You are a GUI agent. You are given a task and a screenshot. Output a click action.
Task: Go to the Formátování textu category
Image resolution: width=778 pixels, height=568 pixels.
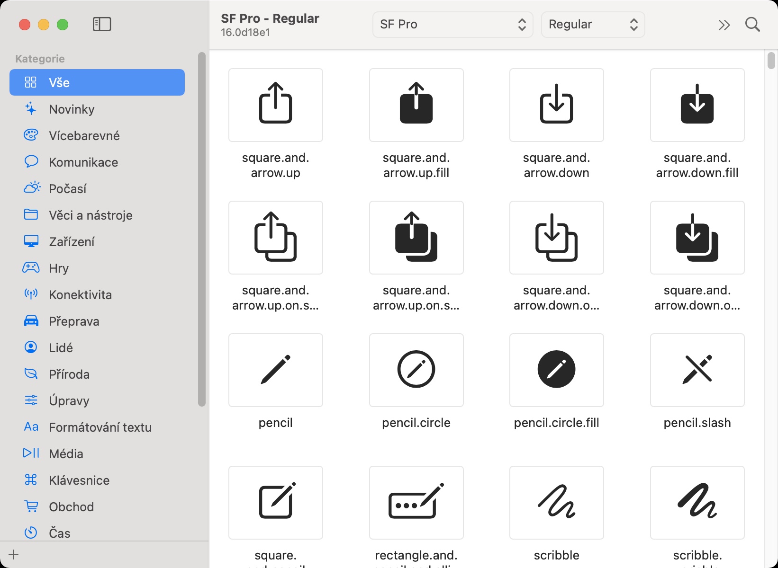pyautogui.click(x=100, y=427)
